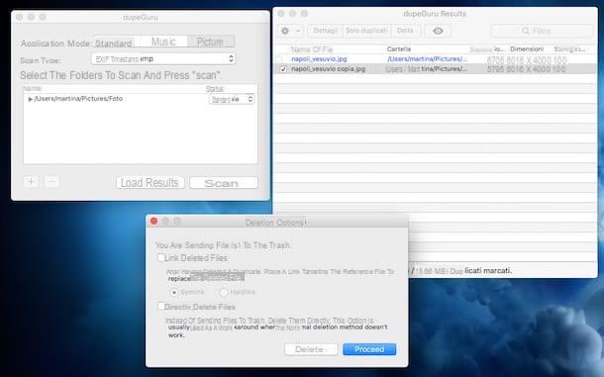Click the Name column header in folder list

pyautogui.click(x=32, y=89)
